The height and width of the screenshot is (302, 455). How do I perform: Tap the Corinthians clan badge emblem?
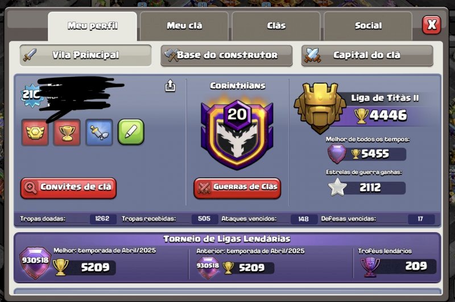(x=237, y=134)
